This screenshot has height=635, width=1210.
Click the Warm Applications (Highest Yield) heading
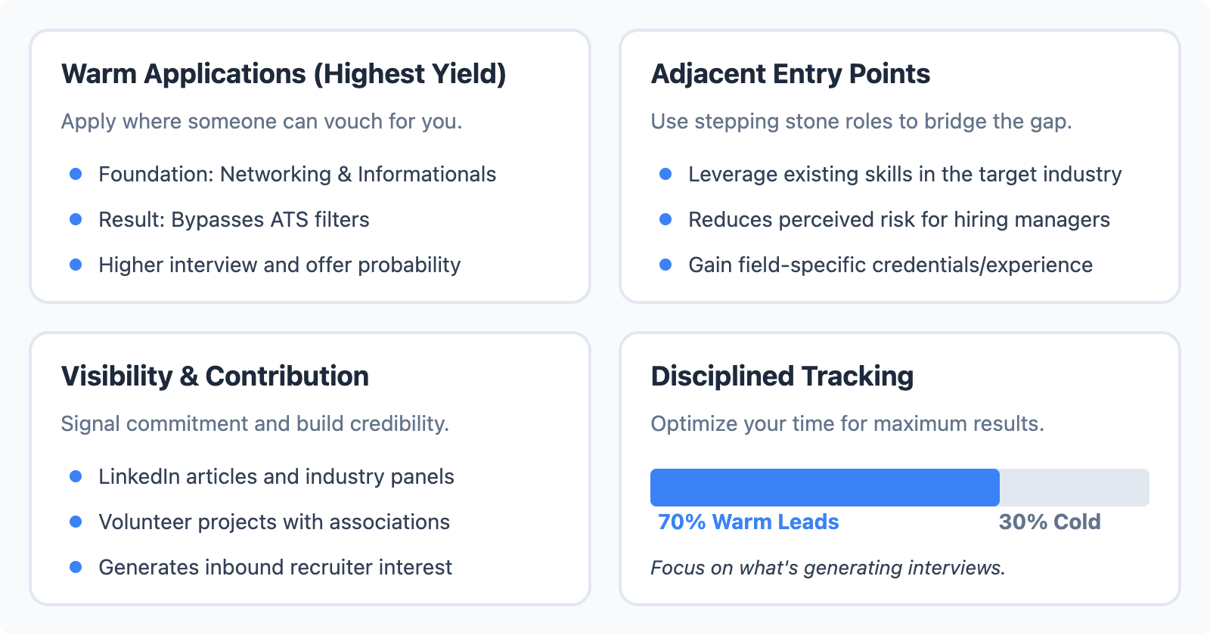(x=284, y=74)
